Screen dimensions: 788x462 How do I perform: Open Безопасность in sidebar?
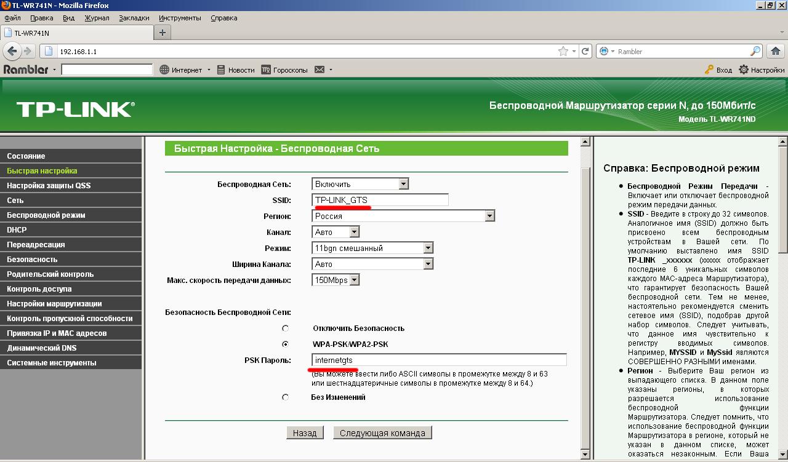(x=71, y=260)
